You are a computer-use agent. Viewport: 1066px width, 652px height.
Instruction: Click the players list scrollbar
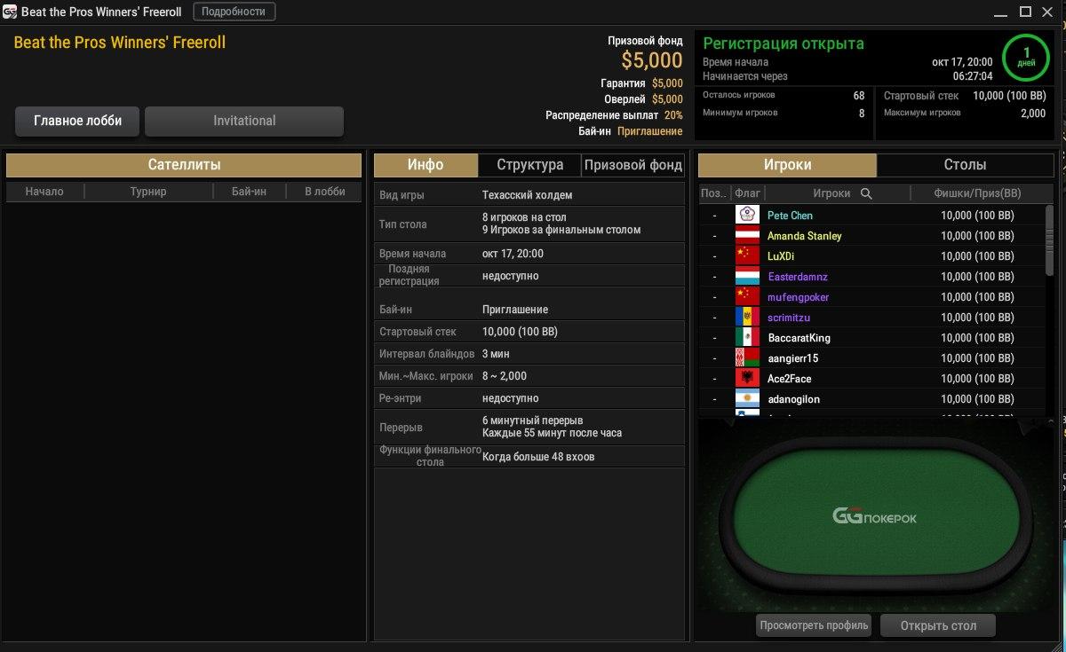click(1049, 241)
